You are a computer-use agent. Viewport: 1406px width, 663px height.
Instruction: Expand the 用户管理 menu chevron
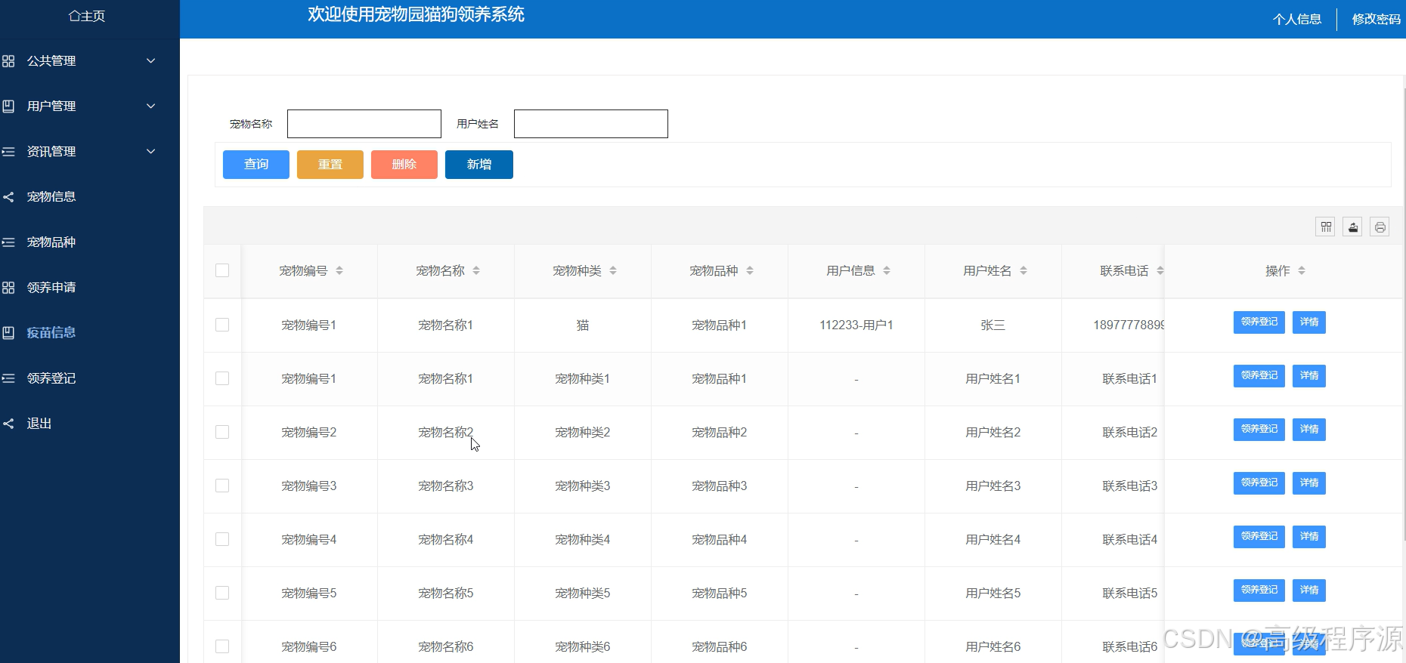point(151,106)
